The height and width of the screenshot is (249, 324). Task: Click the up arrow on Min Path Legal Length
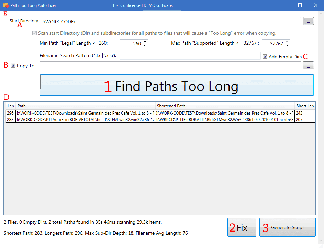click(x=145, y=41)
